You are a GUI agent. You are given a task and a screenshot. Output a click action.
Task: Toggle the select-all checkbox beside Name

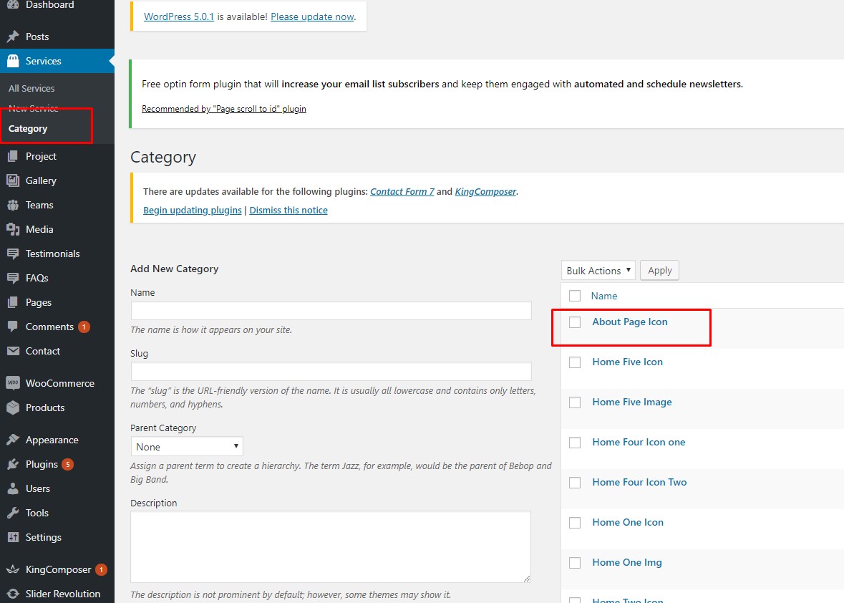tap(575, 296)
